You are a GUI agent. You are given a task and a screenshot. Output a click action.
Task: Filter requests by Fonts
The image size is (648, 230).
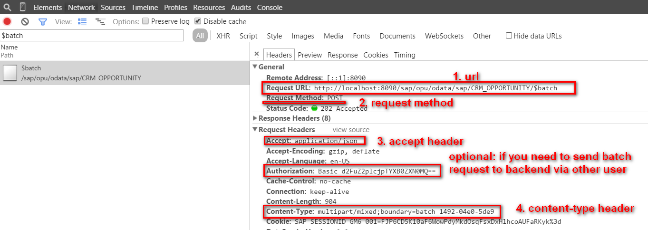(361, 36)
